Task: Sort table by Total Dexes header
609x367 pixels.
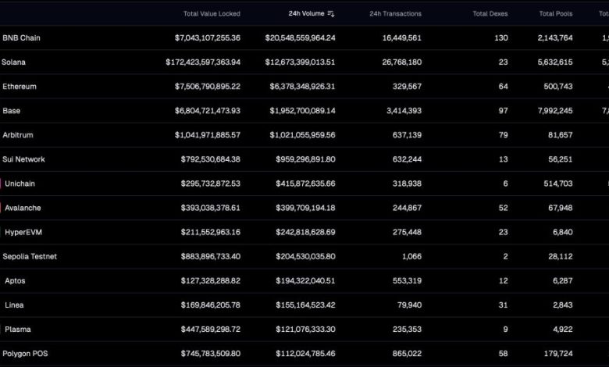Action: tap(490, 14)
